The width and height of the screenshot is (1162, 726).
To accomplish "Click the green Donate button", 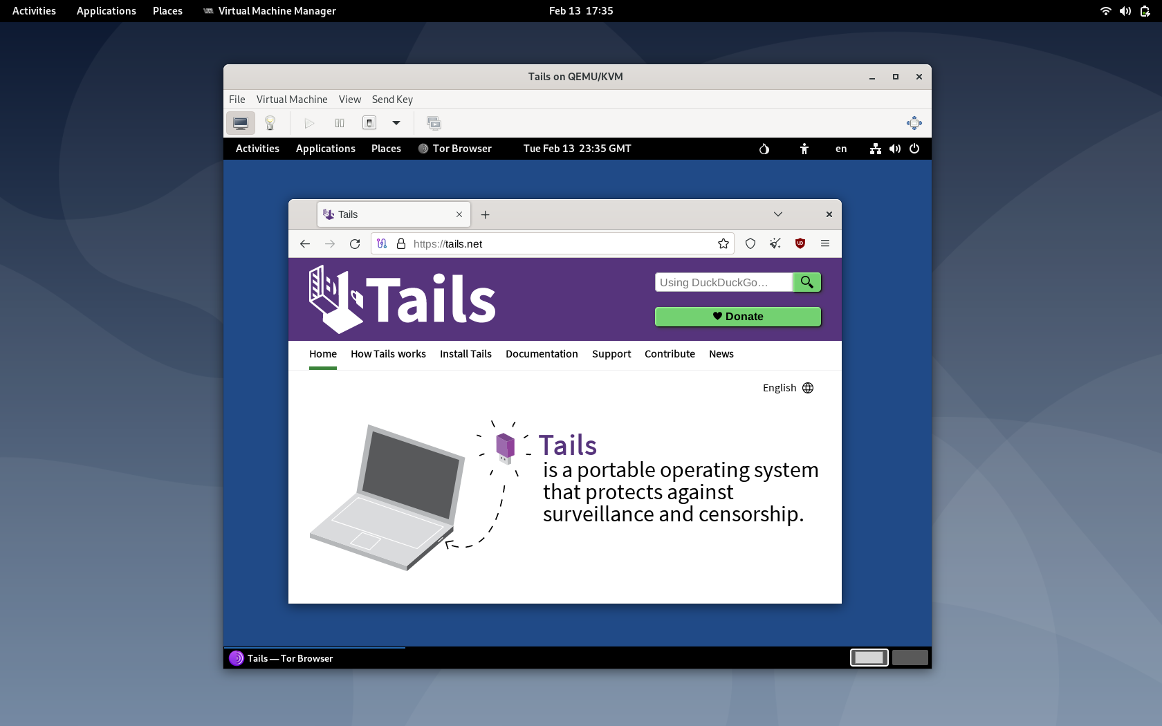I will click(737, 317).
